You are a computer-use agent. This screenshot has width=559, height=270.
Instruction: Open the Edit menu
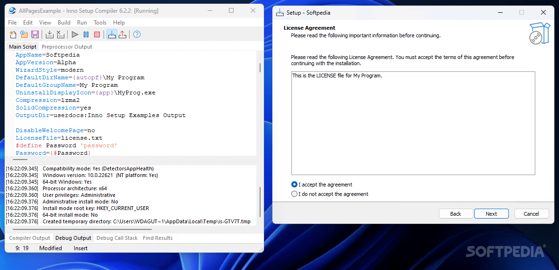(28, 22)
